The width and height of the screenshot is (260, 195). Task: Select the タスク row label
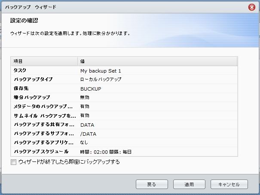click(x=20, y=70)
